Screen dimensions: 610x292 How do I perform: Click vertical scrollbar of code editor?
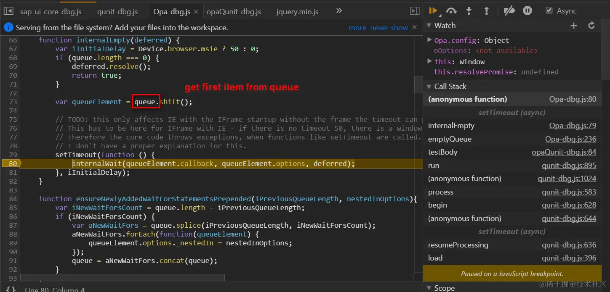(418, 84)
